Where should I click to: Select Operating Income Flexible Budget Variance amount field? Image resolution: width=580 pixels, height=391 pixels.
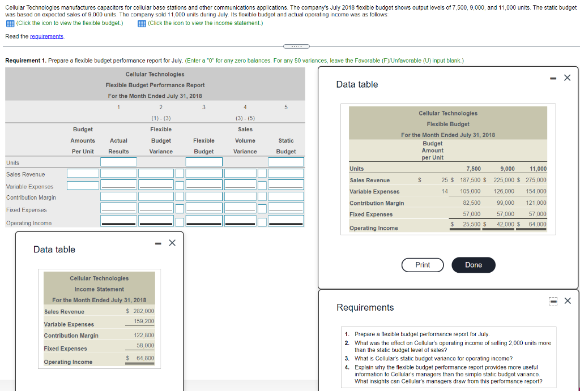point(156,221)
